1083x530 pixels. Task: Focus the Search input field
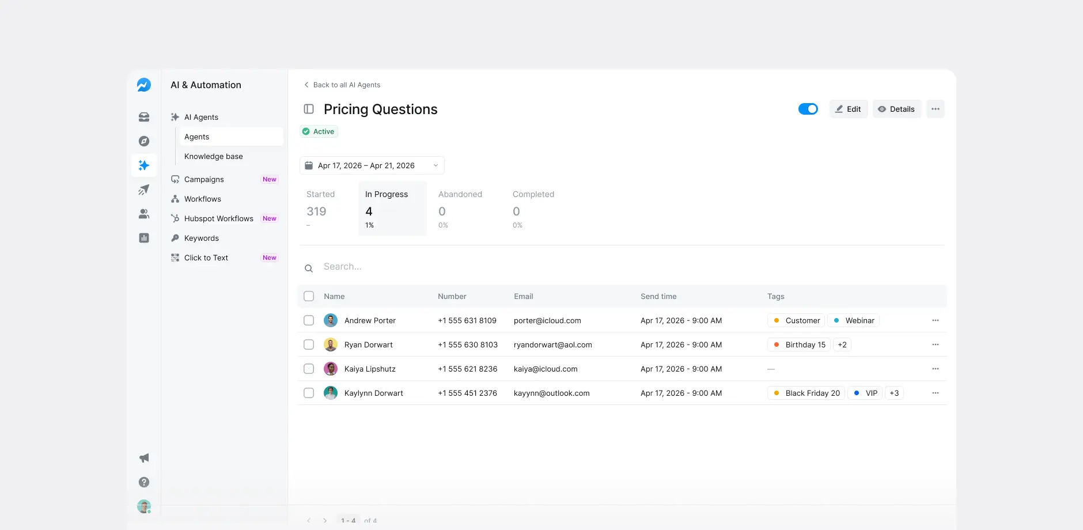tap(622, 267)
